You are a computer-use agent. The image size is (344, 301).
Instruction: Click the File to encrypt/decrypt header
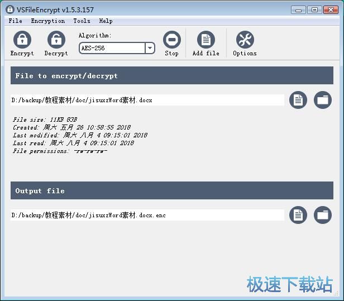click(x=172, y=75)
